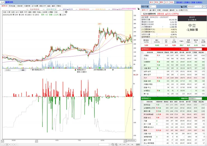Open the 法人目標(272元) tab
This screenshot has width=207, height=146.
coord(182,10)
